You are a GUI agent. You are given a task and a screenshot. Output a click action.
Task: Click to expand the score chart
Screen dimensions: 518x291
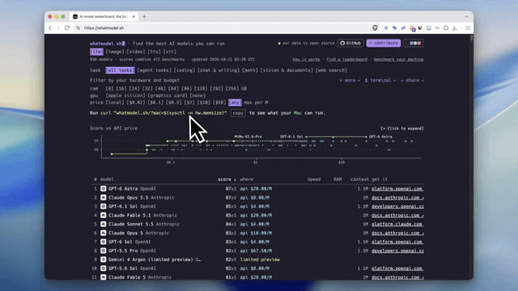402,129
